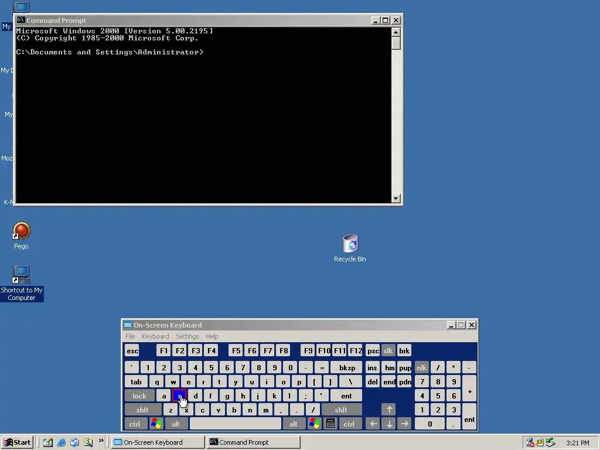Image resolution: width=600 pixels, height=450 pixels.
Task: Click the down arrow key
Action: point(389,424)
